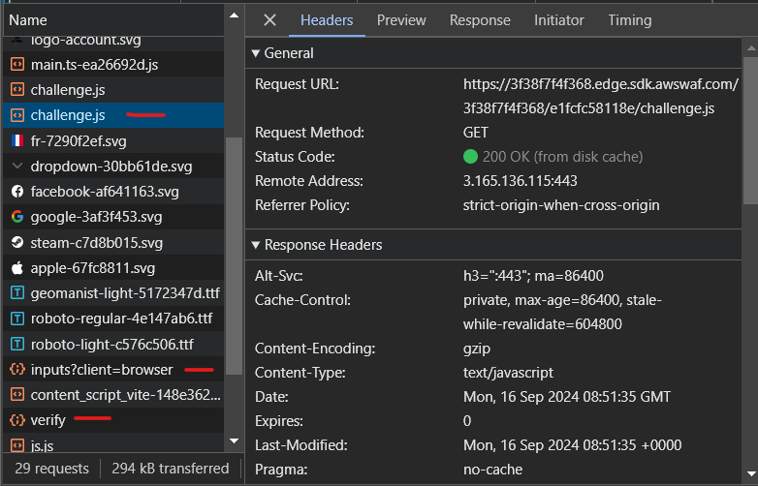
Task: Click the script icon beside content_script_vite
Action: pos(17,395)
